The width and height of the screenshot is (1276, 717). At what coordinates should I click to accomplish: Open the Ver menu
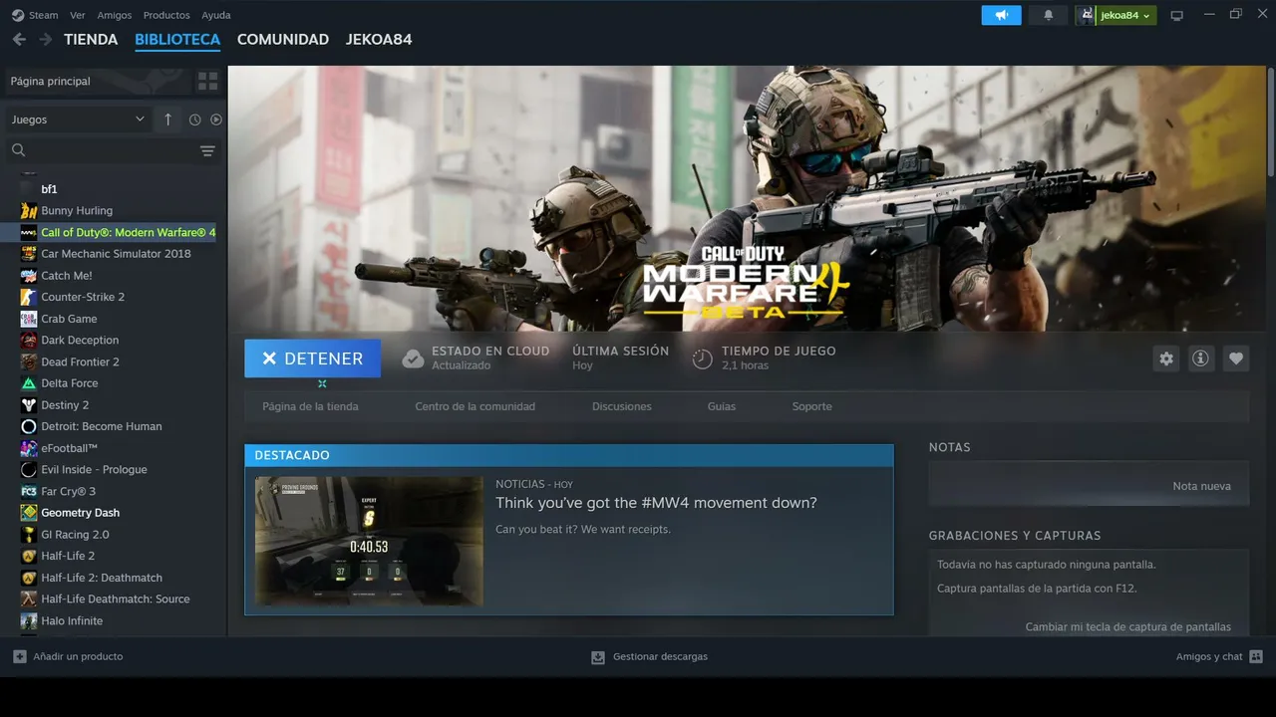(x=78, y=15)
